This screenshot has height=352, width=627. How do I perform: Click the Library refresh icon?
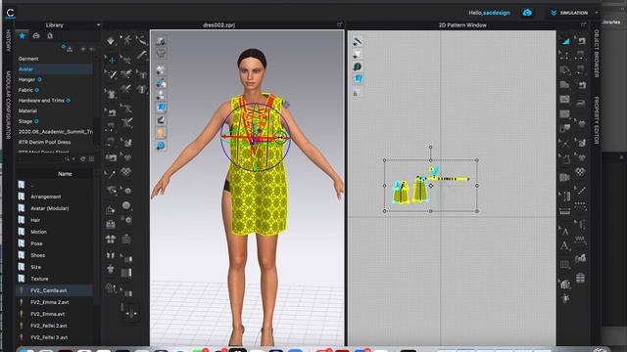point(82,158)
